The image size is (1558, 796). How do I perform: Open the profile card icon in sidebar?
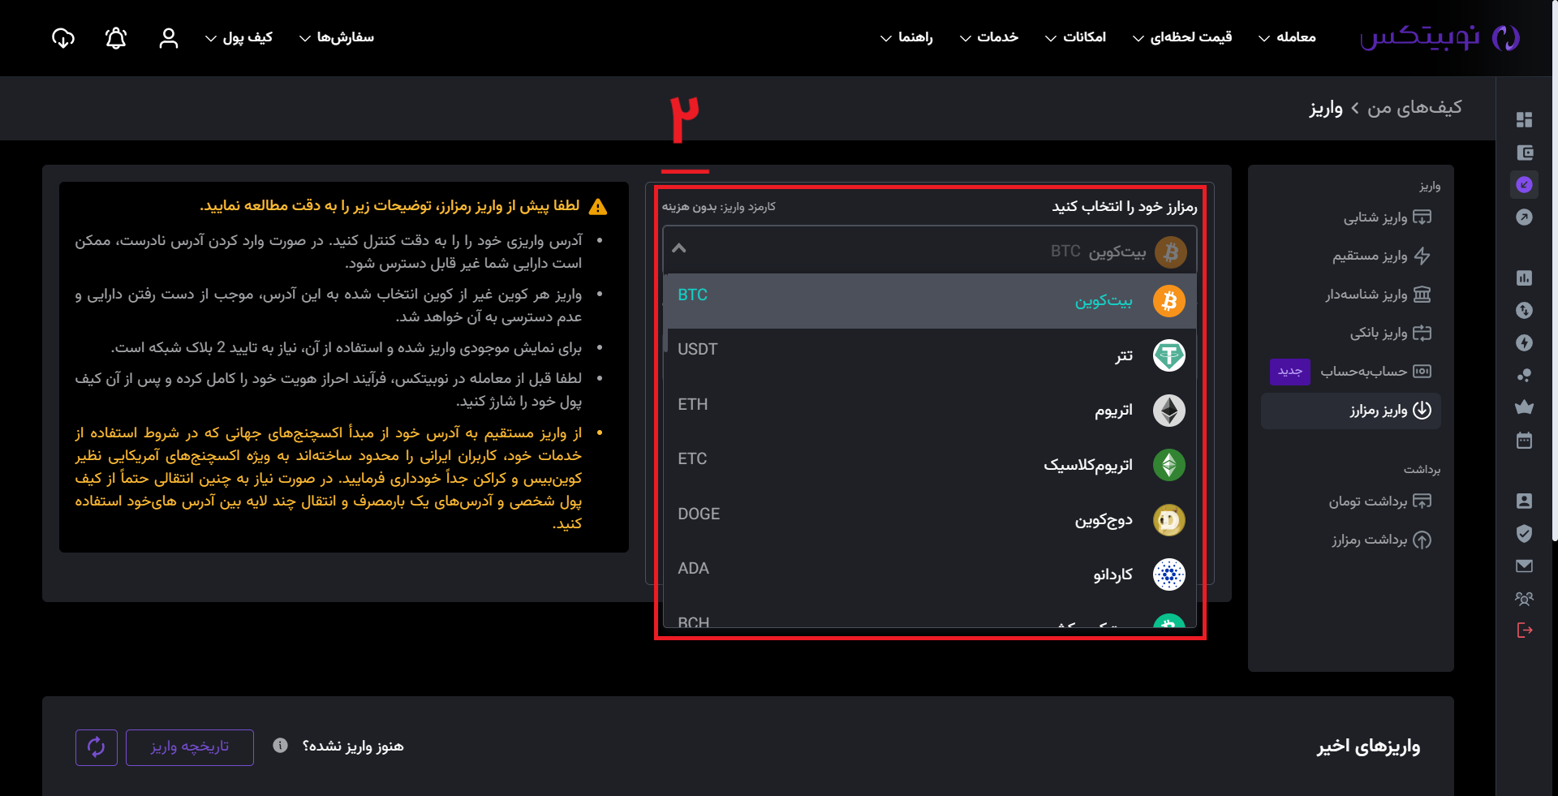(1524, 501)
